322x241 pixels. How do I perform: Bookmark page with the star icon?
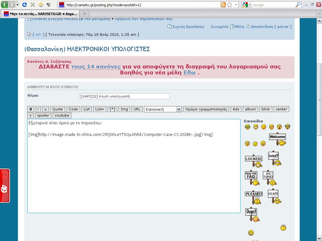(230, 5)
